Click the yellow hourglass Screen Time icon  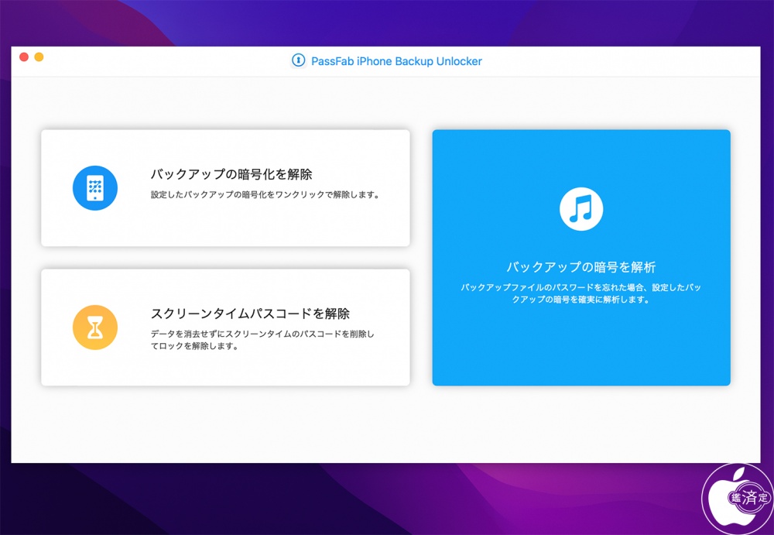click(x=94, y=328)
